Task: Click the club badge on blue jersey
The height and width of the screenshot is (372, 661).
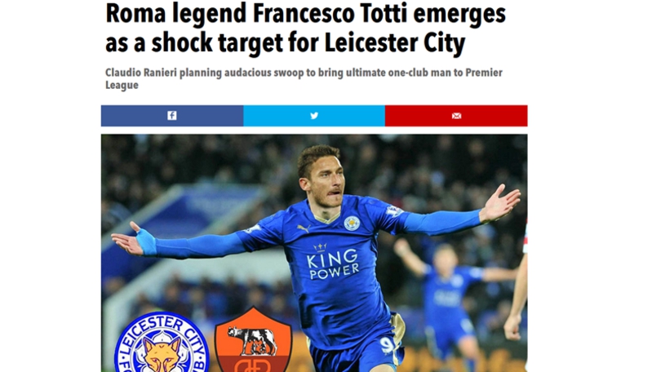Action: pyautogui.click(x=351, y=224)
